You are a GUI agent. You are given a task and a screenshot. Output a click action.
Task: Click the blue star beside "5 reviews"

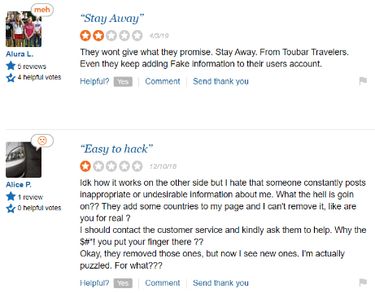click(x=11, y=66)
